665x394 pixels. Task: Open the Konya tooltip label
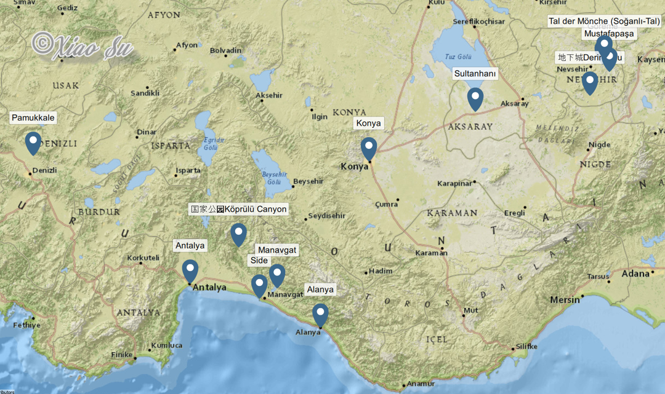coord(368,123)
